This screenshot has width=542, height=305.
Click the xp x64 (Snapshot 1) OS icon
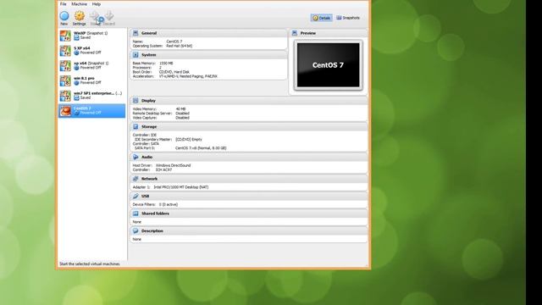click(x=65, y=66)
